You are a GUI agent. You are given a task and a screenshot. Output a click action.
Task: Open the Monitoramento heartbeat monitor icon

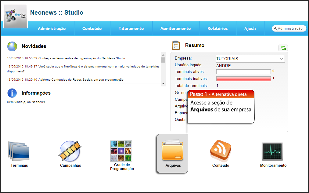point(272,151)
